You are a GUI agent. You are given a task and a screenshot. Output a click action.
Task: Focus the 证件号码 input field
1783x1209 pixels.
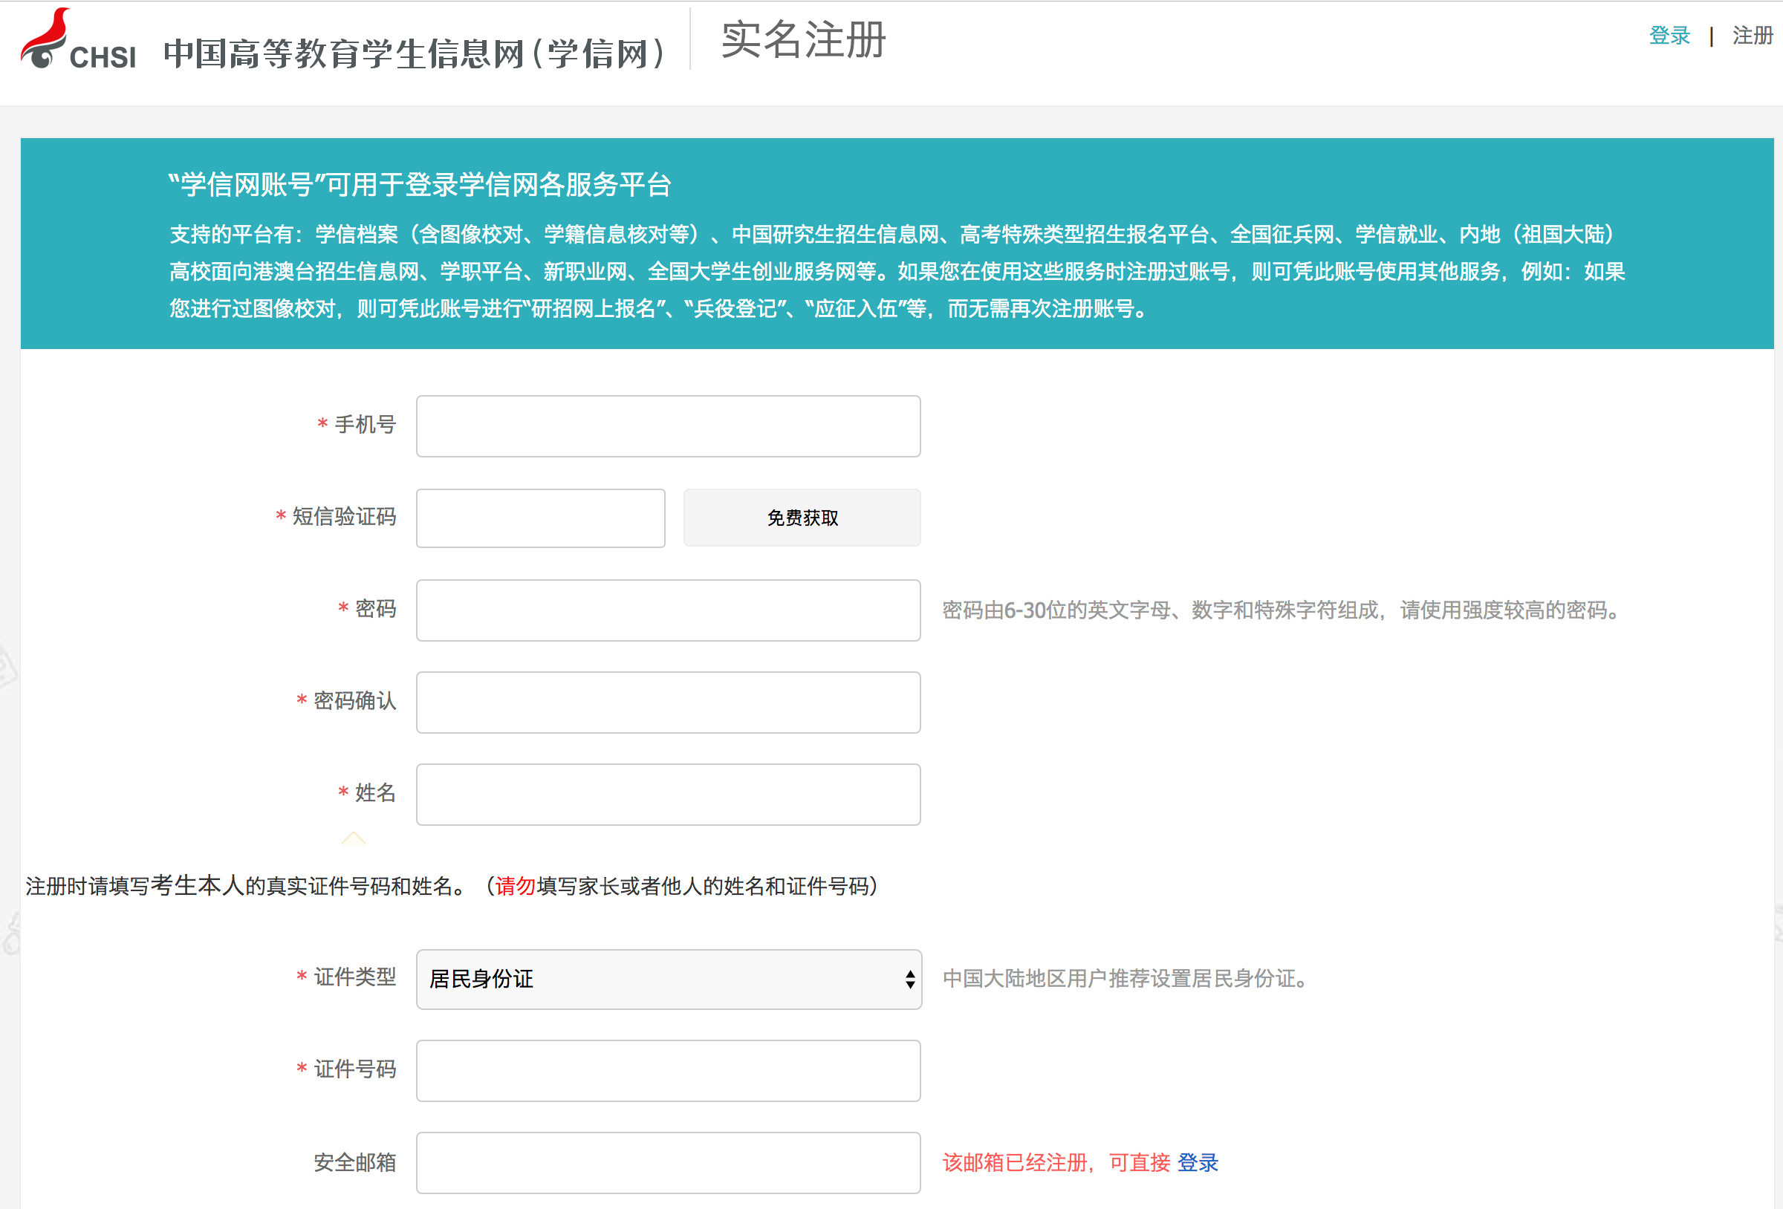[667, 1070]
